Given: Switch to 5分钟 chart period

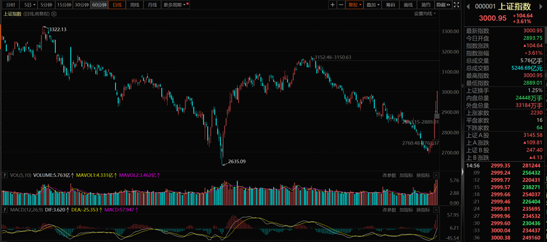Looking at the screenshot, I should click(46, 5).
